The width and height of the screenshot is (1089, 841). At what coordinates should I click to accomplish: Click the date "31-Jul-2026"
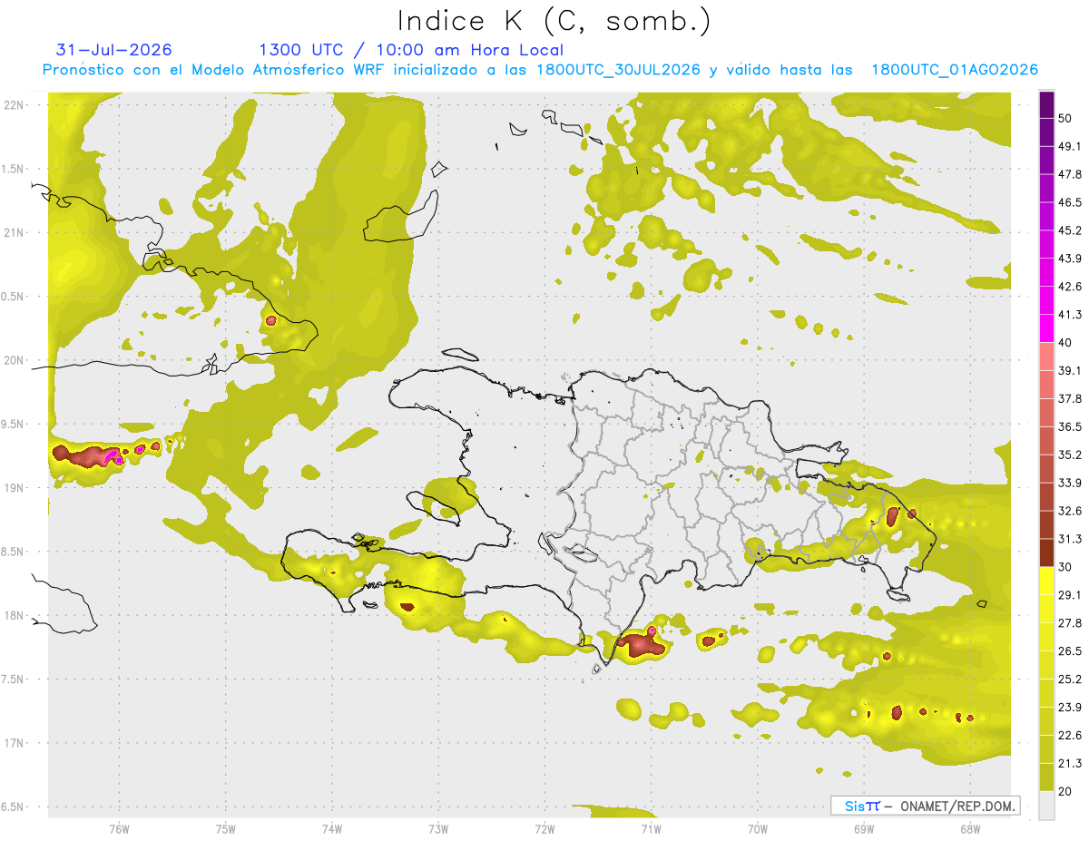[114, 50]
